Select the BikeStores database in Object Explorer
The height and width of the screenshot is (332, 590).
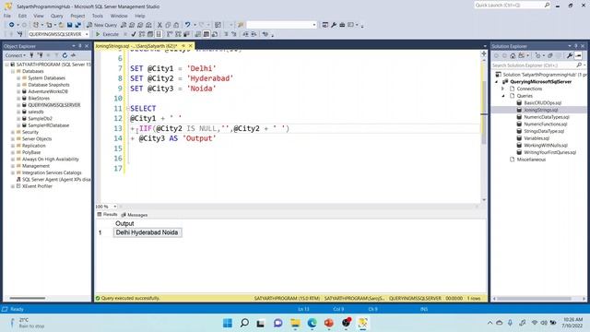(39, 99)
